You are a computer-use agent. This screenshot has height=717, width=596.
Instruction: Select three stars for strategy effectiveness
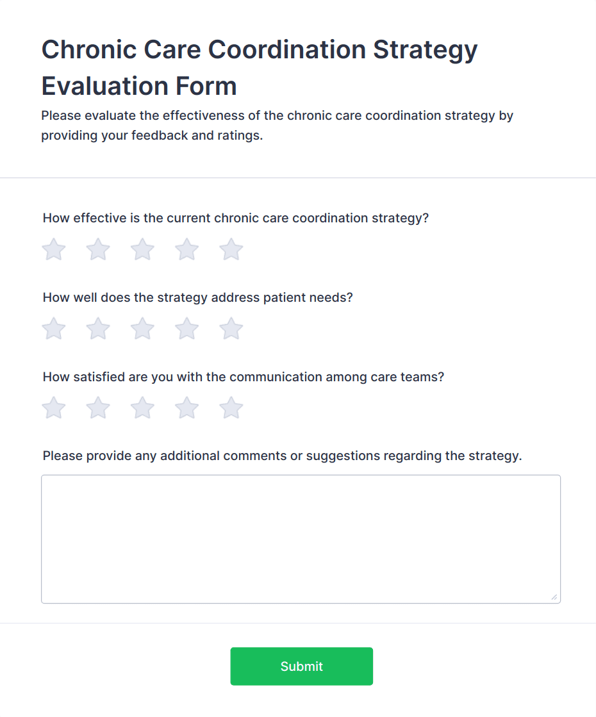(x=142, y=249)
